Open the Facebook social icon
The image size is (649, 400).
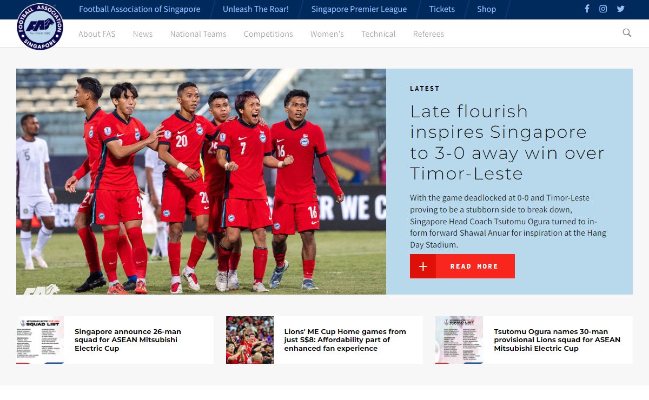pos(587,9)
